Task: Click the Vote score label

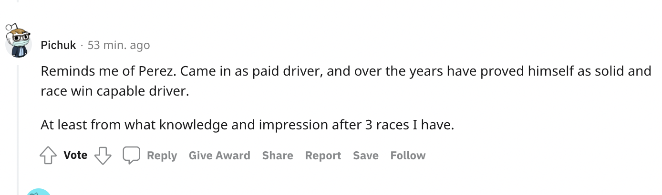Action: pos(75,155)
